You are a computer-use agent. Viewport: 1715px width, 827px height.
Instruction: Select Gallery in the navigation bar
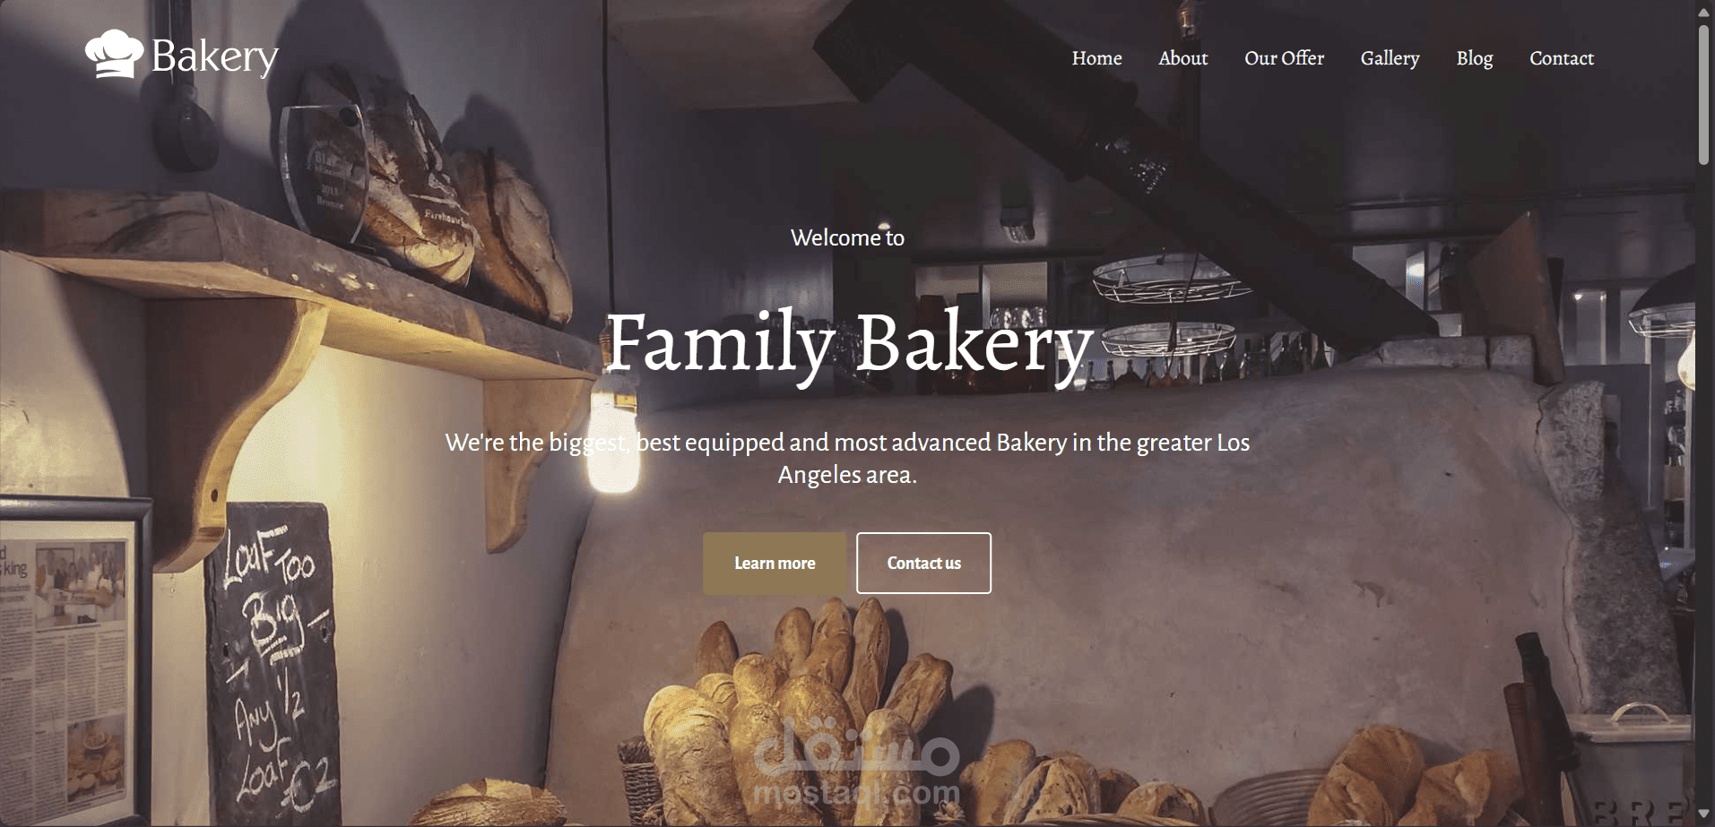point(1390,58)
